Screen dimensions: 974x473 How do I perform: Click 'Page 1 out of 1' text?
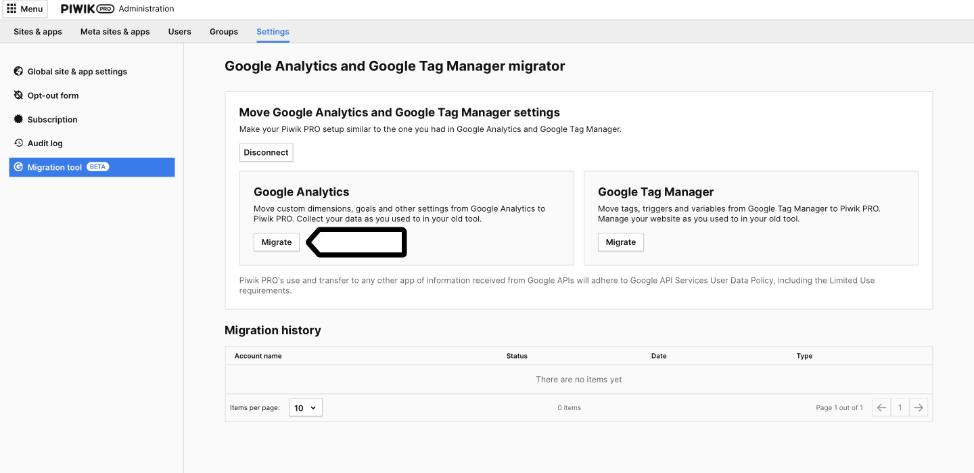coord(839,408)
